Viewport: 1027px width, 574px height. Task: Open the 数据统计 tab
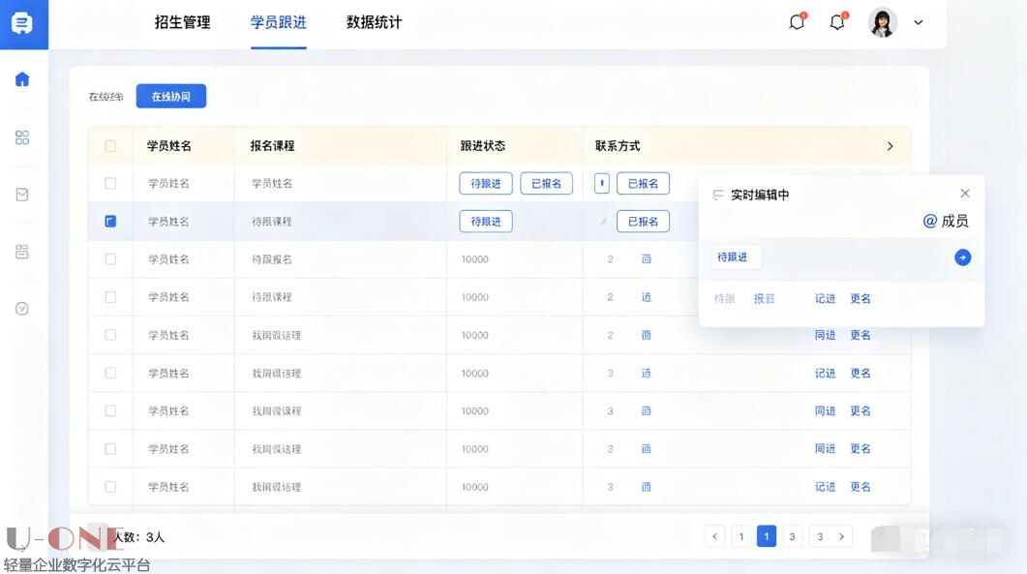tap(373, 22)
